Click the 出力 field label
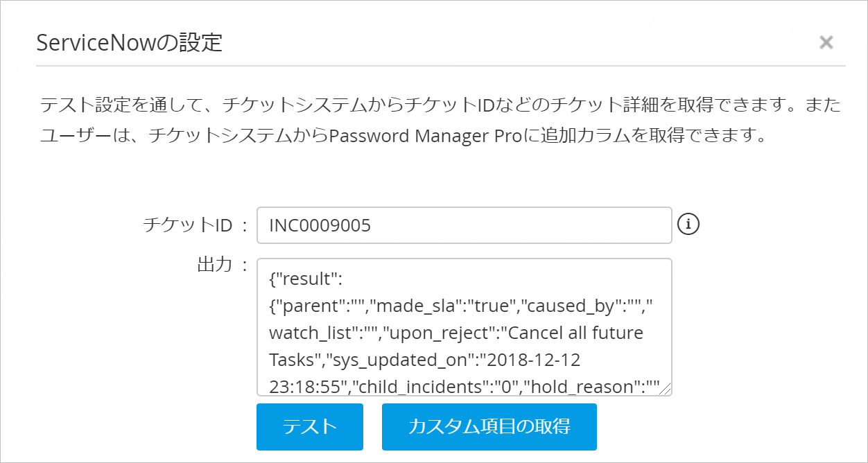This screenshot has width=868, height=463. (x=215, y=265)
